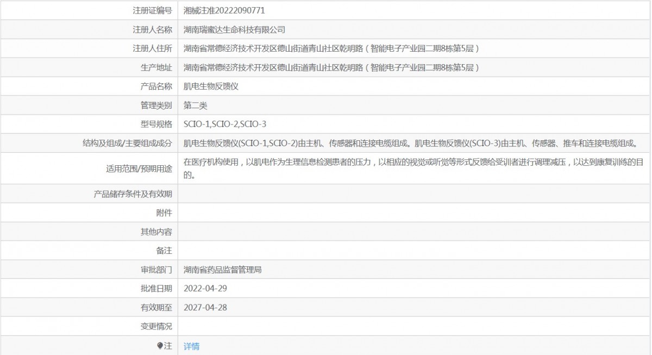The image size is (652, 355).
Task: Click expiry date 2027-04-28
Action: tap(205, 307)
